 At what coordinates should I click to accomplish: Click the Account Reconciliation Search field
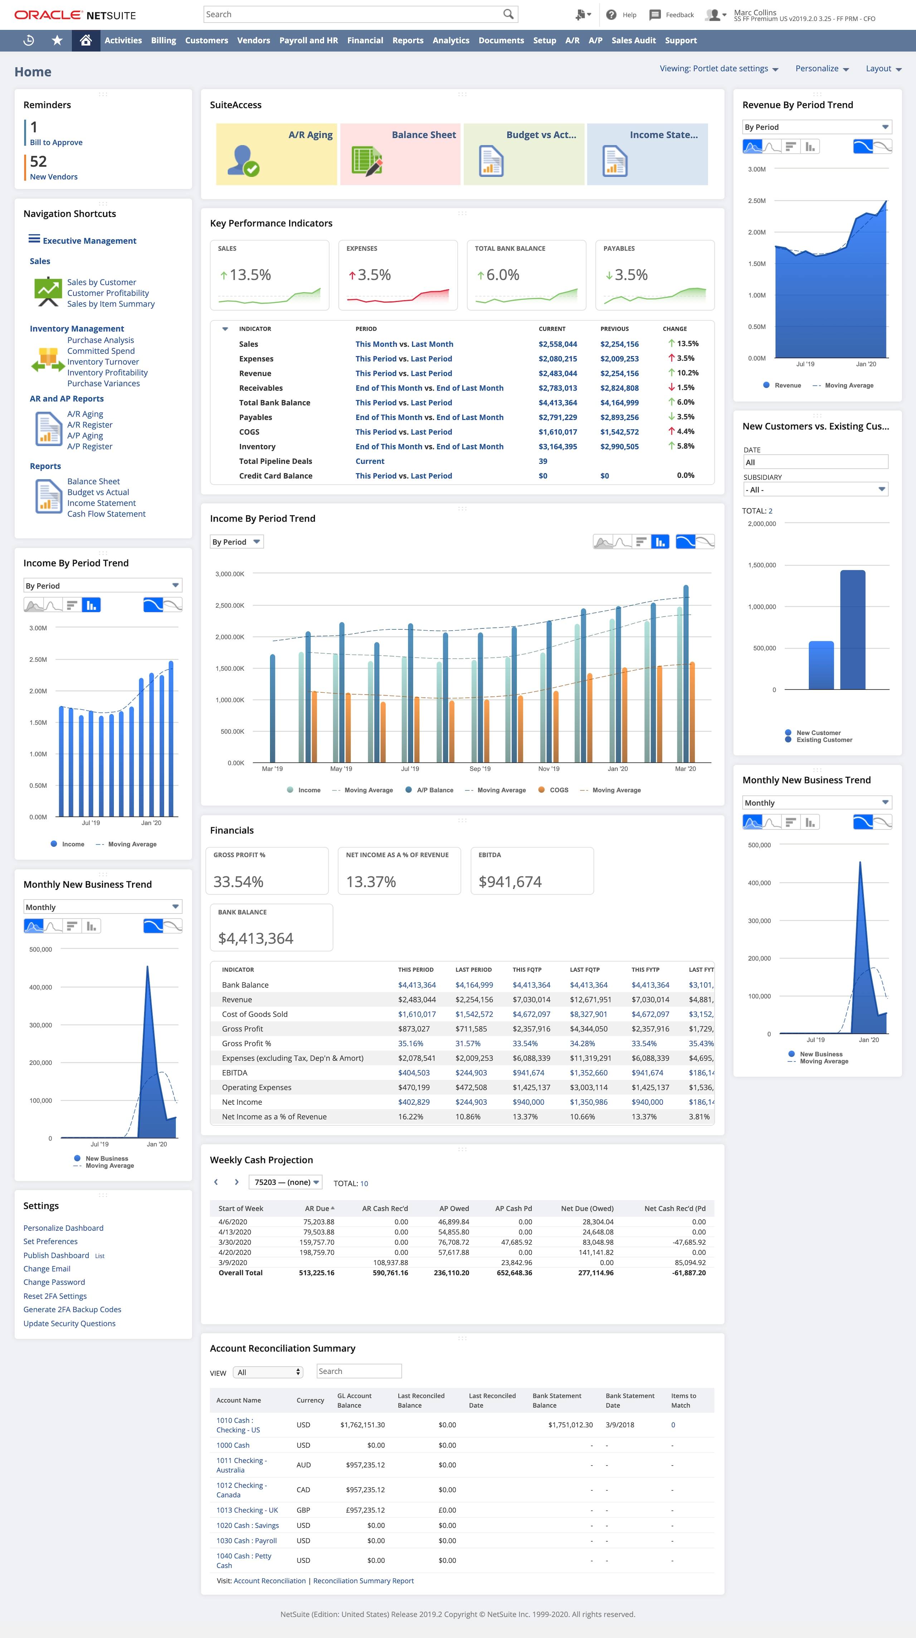point(359,1371)
